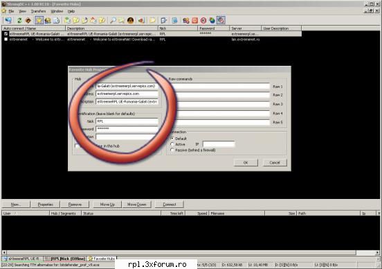Click the Raw 1 command field
Image resolution: width=382 pixels, height=269 pixels.
[222, 87]
